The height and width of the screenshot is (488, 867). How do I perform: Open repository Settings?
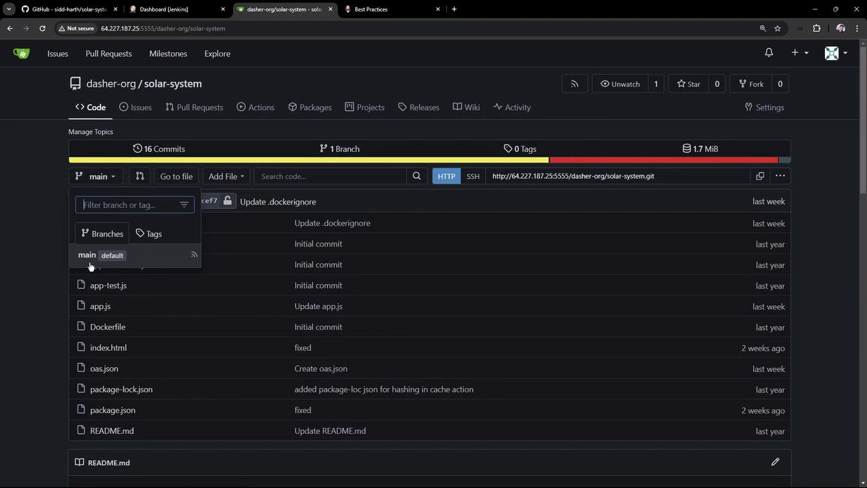tap(764, 107)
